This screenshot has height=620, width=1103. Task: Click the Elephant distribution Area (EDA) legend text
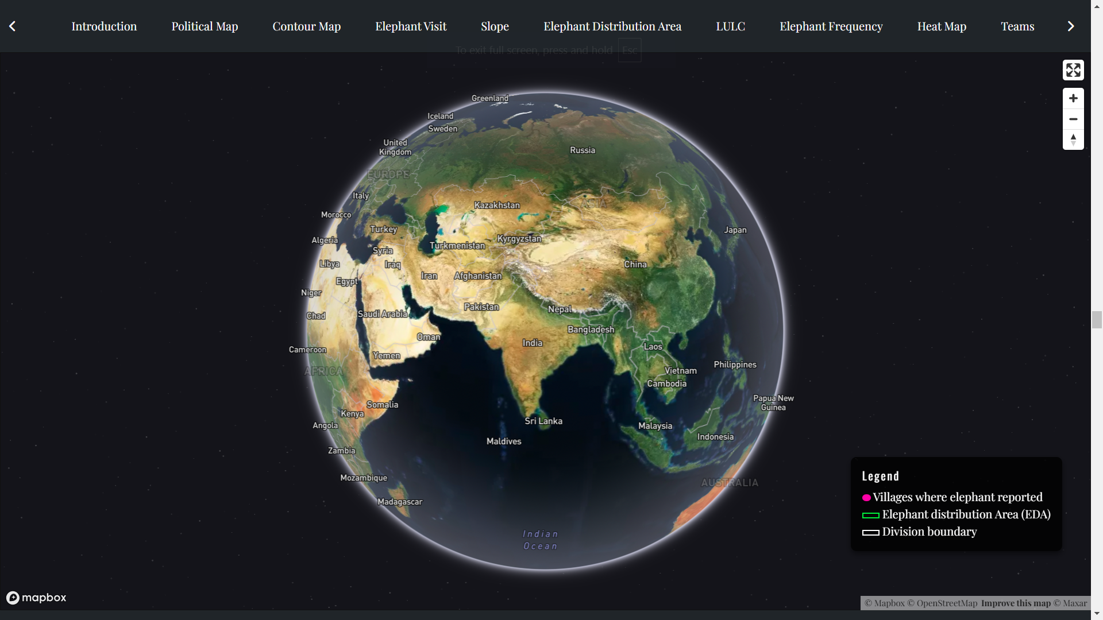click(x=966, y=514)
